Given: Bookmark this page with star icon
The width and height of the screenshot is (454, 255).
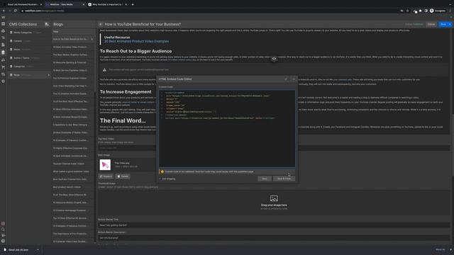Looking at the screenshot, I should (407, 11).
